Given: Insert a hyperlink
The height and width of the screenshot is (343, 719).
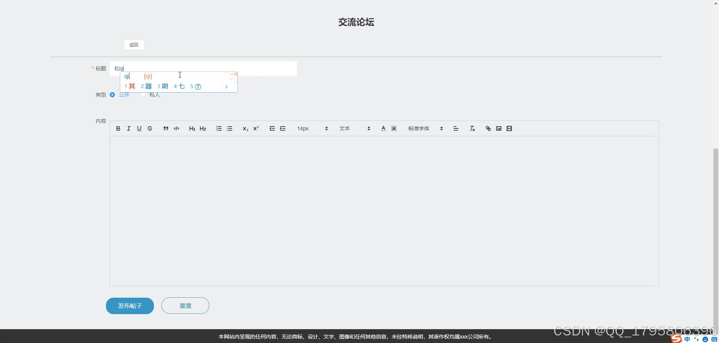Looking at the screenshot, I should click(488, 128).
